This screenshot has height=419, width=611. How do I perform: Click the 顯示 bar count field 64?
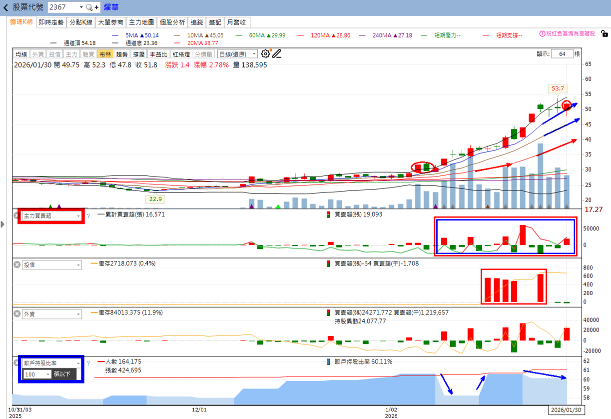(x=562, y=54)
